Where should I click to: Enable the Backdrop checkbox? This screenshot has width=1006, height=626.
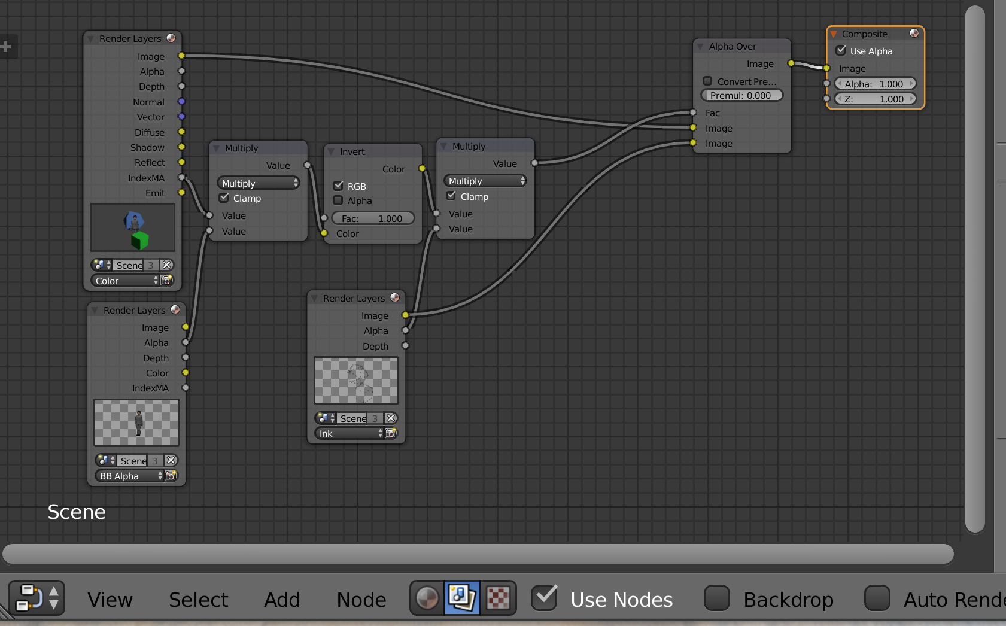716,598
